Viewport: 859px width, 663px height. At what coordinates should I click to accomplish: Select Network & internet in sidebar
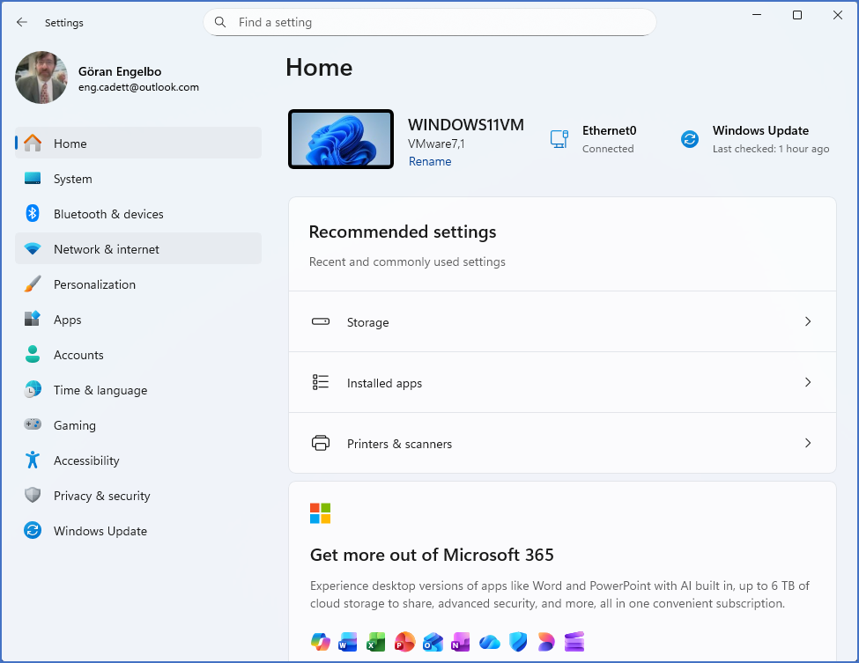point(106,249)
